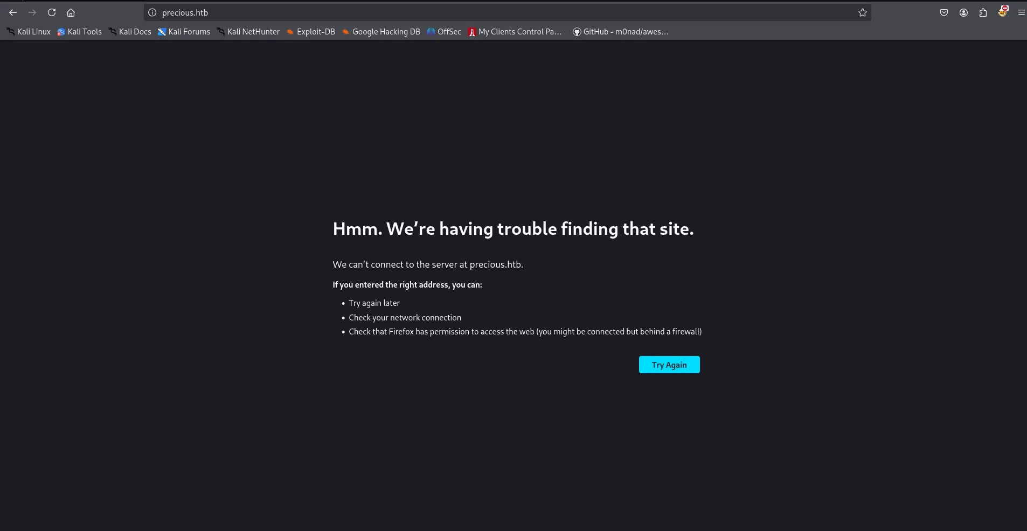
Task: Open GitHub m0nad/awes bookmark
Action: point(620,32)
